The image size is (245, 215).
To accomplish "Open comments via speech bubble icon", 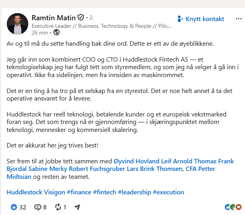I will coord(37,207).
